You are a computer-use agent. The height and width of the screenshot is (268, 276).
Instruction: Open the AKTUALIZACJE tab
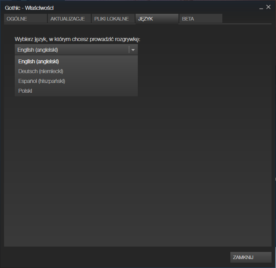pos(69,19)
